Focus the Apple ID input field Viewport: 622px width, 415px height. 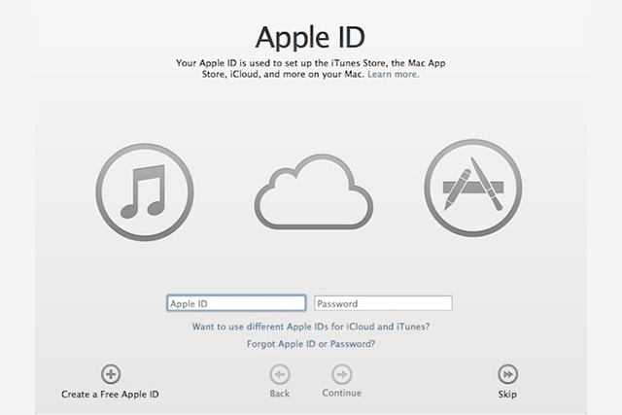[236, 303]
